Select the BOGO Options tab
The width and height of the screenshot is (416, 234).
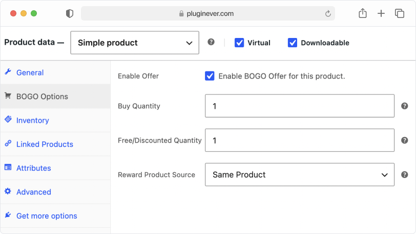55,96
